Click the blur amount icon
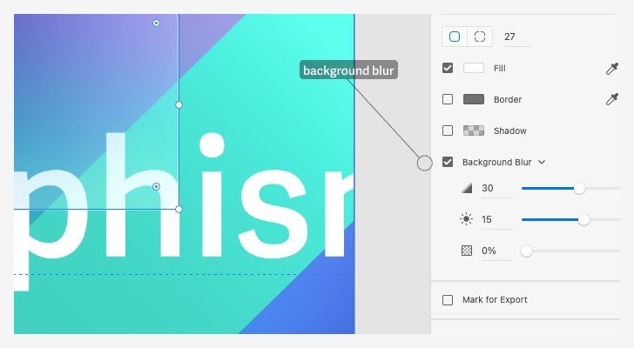This screenshot has height=348, width=634. (x=466, y=189)
